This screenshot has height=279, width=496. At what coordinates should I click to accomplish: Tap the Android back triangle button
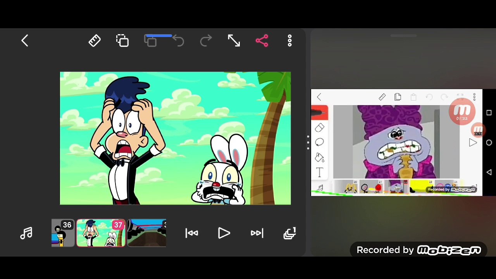(x=489, y=172)
